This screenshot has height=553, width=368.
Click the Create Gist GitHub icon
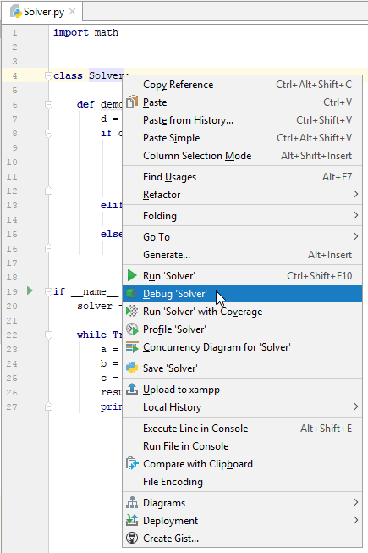132,539
